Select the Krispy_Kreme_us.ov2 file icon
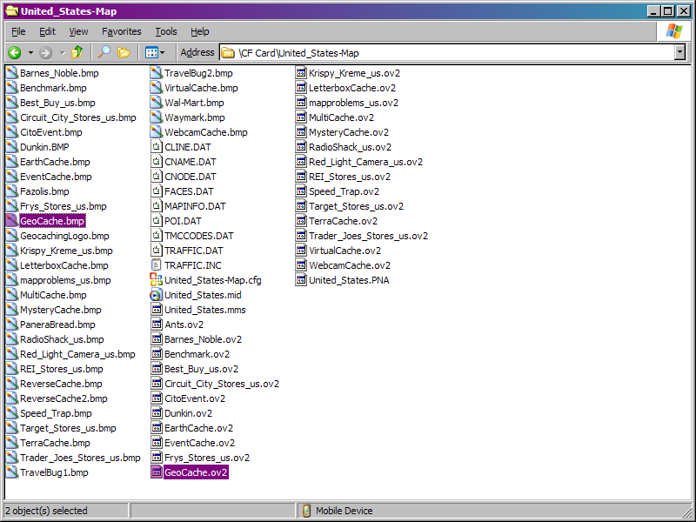The height and width of the screenshot is (522, 696). (x=301, y=73)
